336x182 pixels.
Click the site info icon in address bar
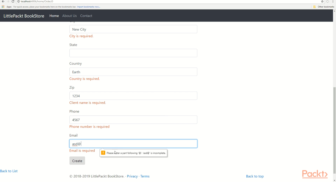(x=18, y=1)
